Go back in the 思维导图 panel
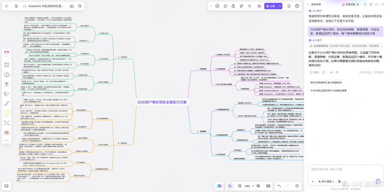Viewport: 387px width, 192px height. [308, 4]
